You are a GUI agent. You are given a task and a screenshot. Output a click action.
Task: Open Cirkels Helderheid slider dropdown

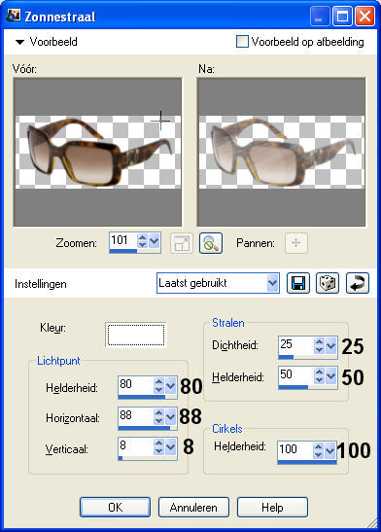[330, 451]
